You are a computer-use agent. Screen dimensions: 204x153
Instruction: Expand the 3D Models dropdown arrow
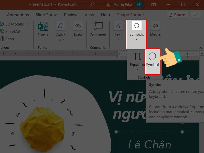[28, 24]
